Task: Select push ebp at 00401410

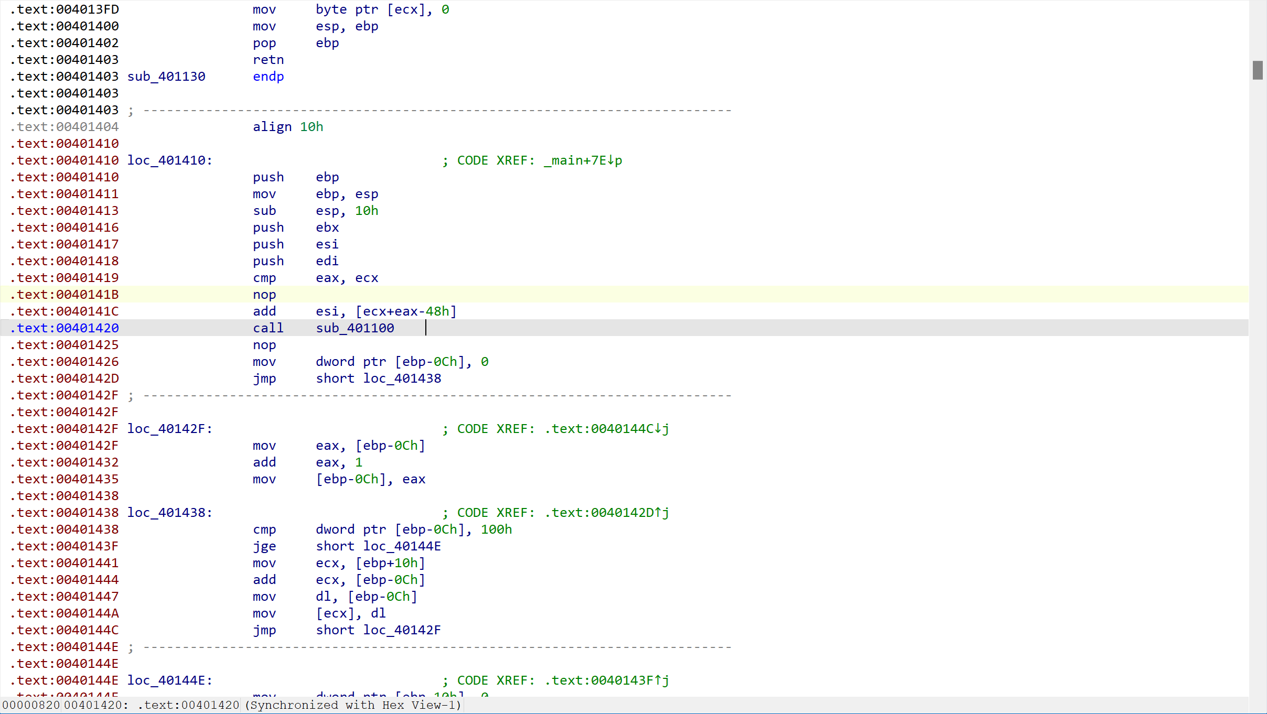Action: [296, 177]
